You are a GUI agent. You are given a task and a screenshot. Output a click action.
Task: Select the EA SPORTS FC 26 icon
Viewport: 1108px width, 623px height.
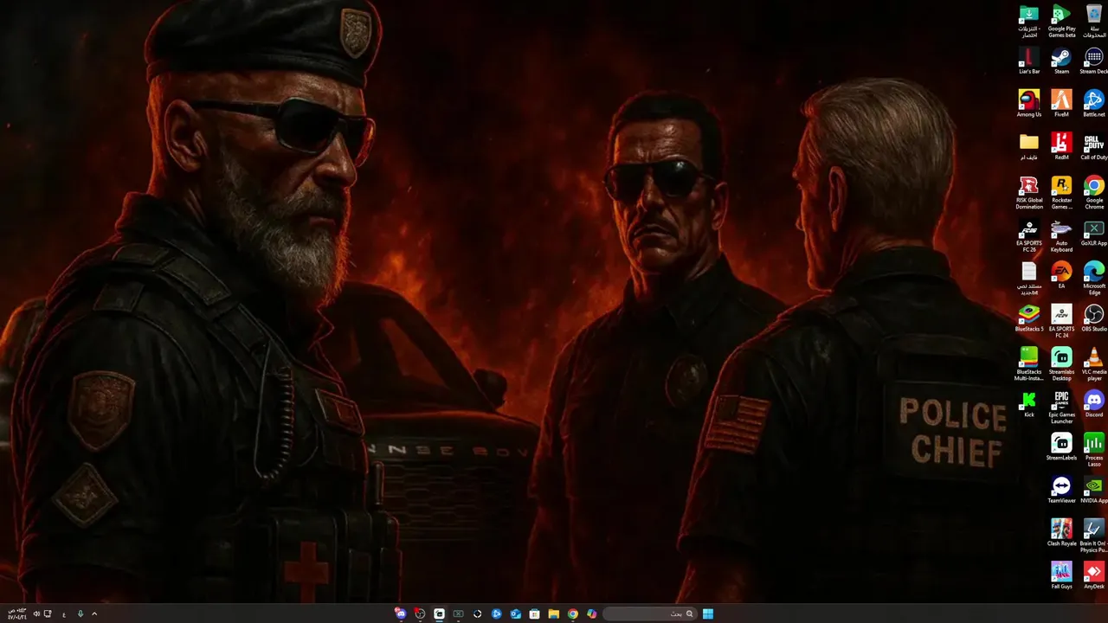click(x=1028, y=236)
